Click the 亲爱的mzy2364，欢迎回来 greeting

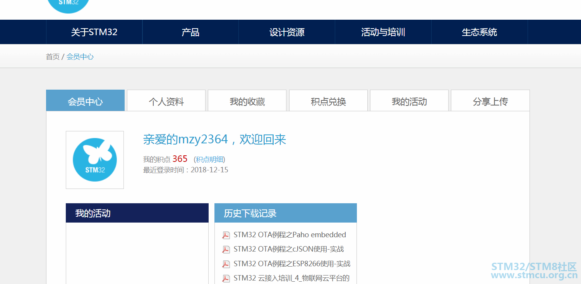click(x=214, y=139)
